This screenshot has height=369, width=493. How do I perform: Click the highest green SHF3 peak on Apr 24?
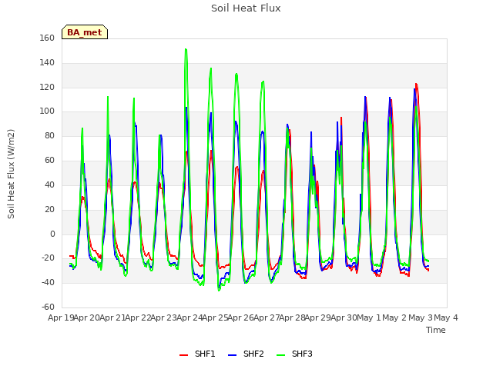[x=186, y=49]
